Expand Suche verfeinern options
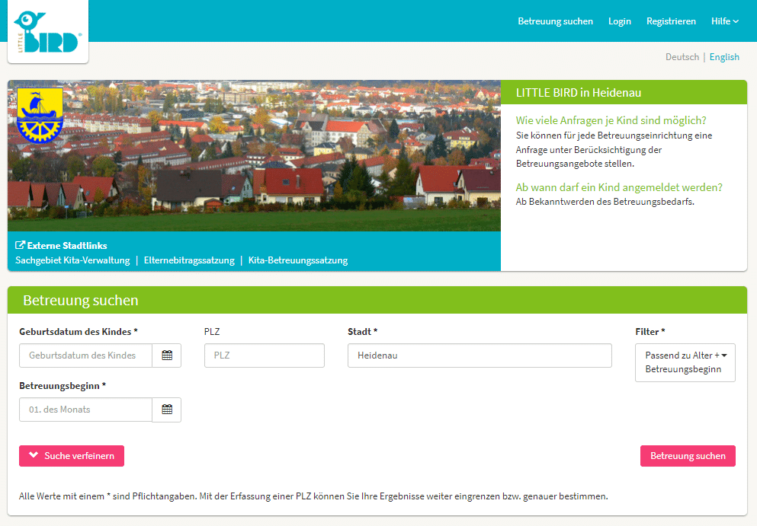 click(x=72, y=456)
